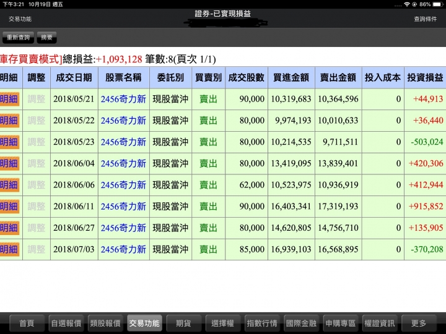Screen dimensions: 446x334
Task: Click 調整 in the 2018/07/03 row
Action: 37,249
